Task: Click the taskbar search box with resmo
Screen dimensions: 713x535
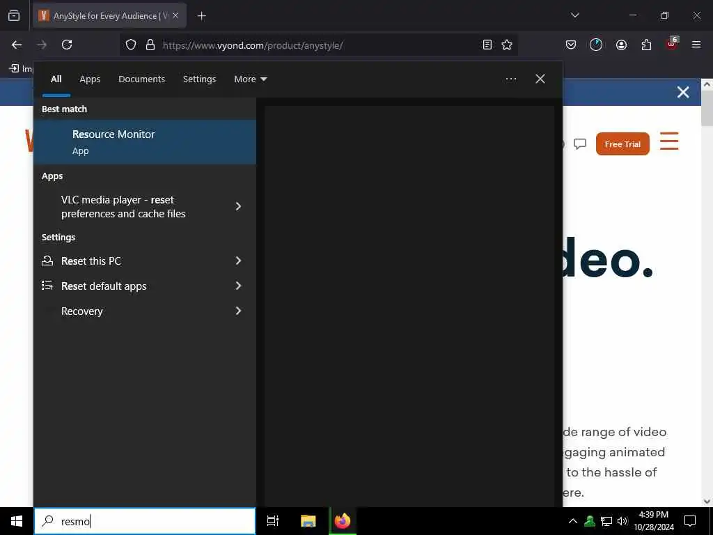Action: (145, 521)
